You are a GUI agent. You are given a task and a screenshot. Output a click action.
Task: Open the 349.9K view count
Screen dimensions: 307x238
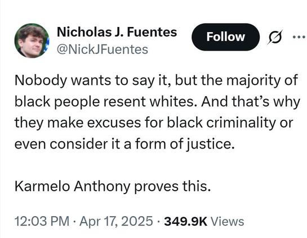186,221
